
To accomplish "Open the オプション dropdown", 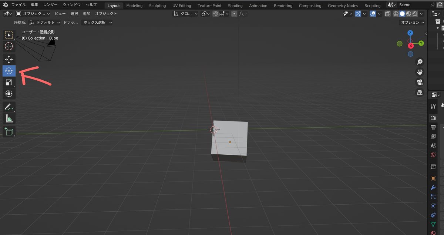I will [413, 22].
